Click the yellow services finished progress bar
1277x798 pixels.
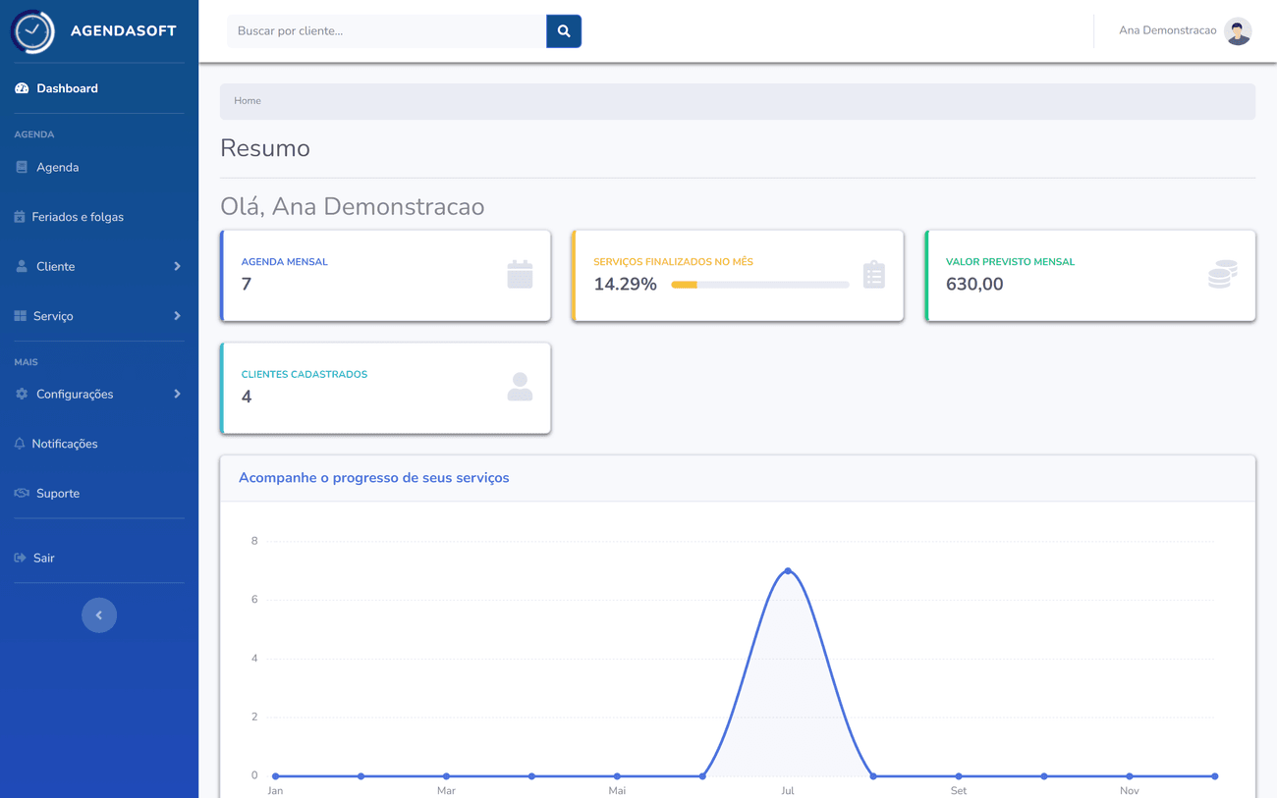(x=760, y=285)
